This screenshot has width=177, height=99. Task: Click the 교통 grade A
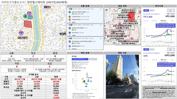(x=11, y=56)
